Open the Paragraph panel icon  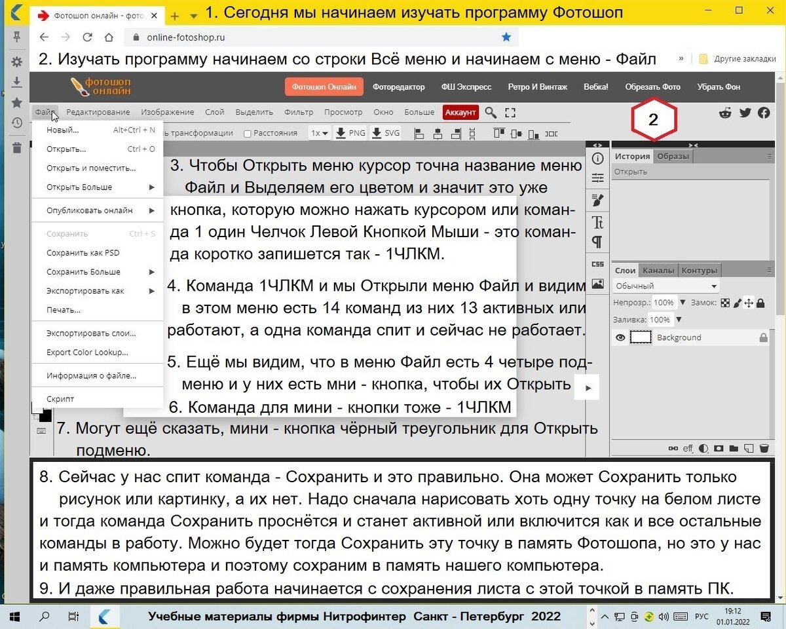point(597,242)
